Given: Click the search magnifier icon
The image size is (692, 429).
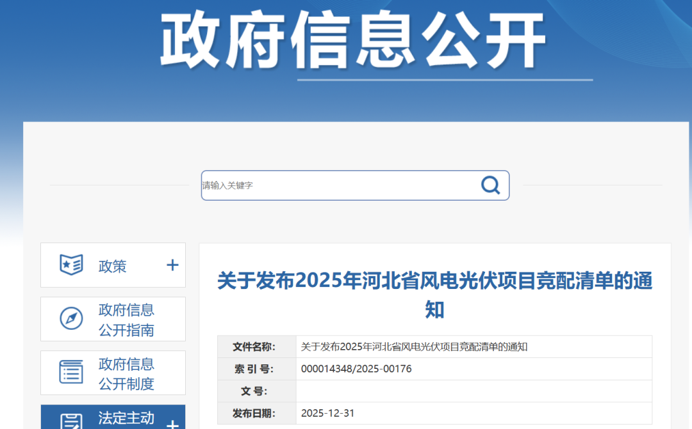Looking at the screenshot, I should [490, 185].
